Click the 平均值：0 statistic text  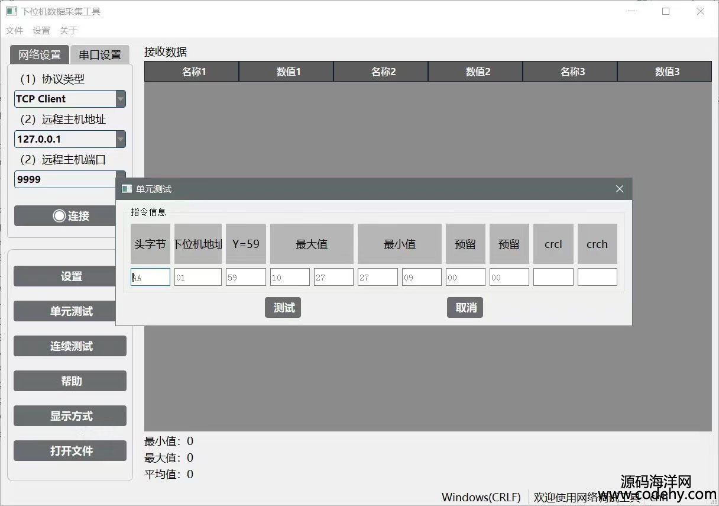point(169,474)
